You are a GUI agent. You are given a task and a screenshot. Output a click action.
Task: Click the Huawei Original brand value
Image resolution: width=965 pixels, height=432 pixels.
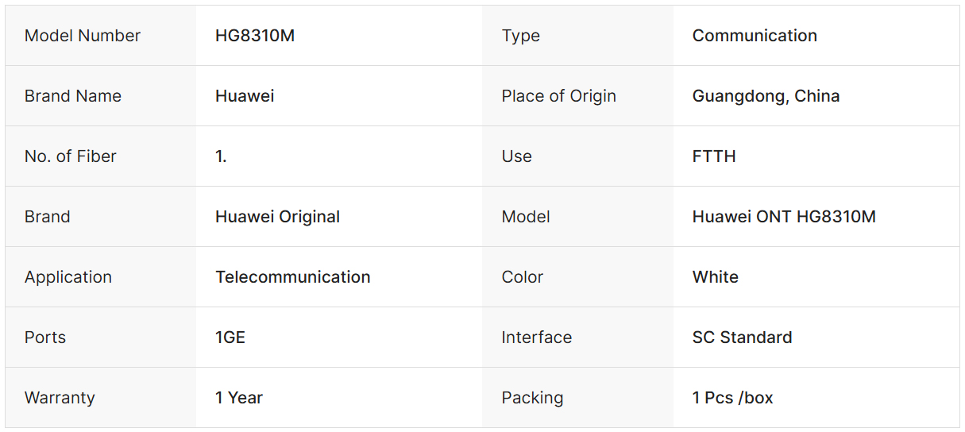[277, 217]
